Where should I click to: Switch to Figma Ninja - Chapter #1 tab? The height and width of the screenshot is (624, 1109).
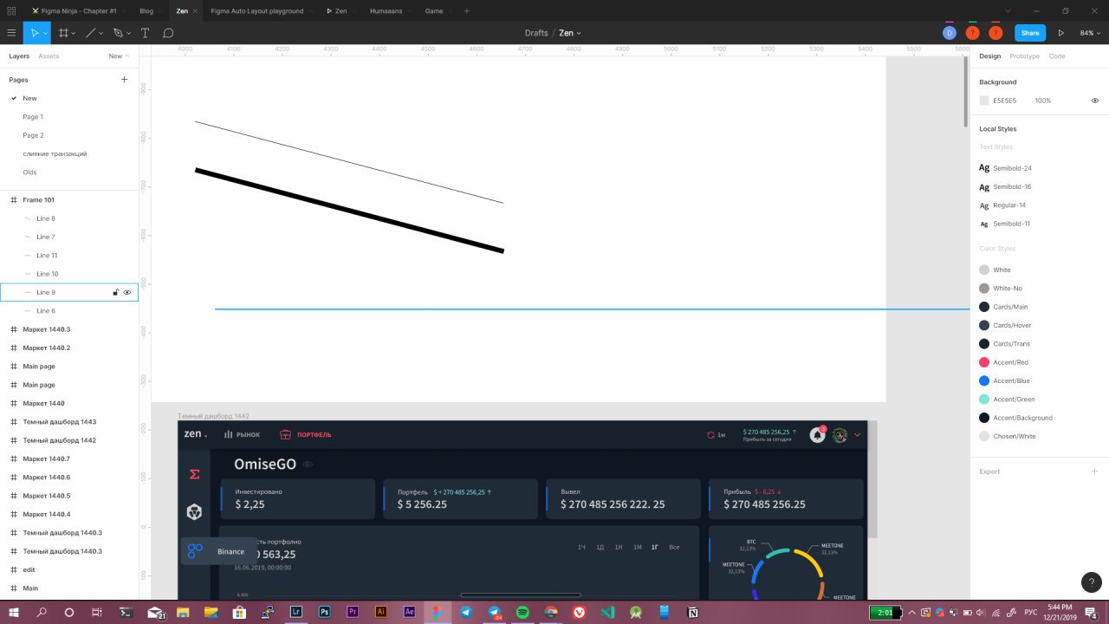(x=73, y=11)
